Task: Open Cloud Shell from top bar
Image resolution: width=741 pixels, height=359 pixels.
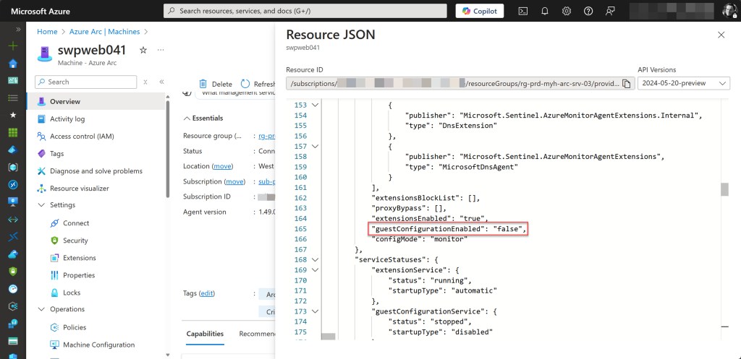Action: (x=523, y=11)
